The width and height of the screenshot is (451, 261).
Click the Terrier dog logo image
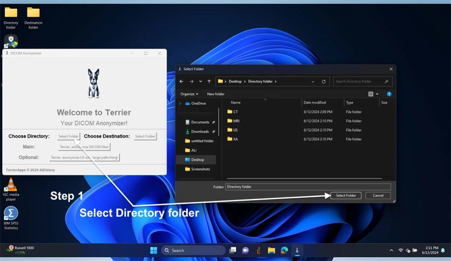click(93, 84)
